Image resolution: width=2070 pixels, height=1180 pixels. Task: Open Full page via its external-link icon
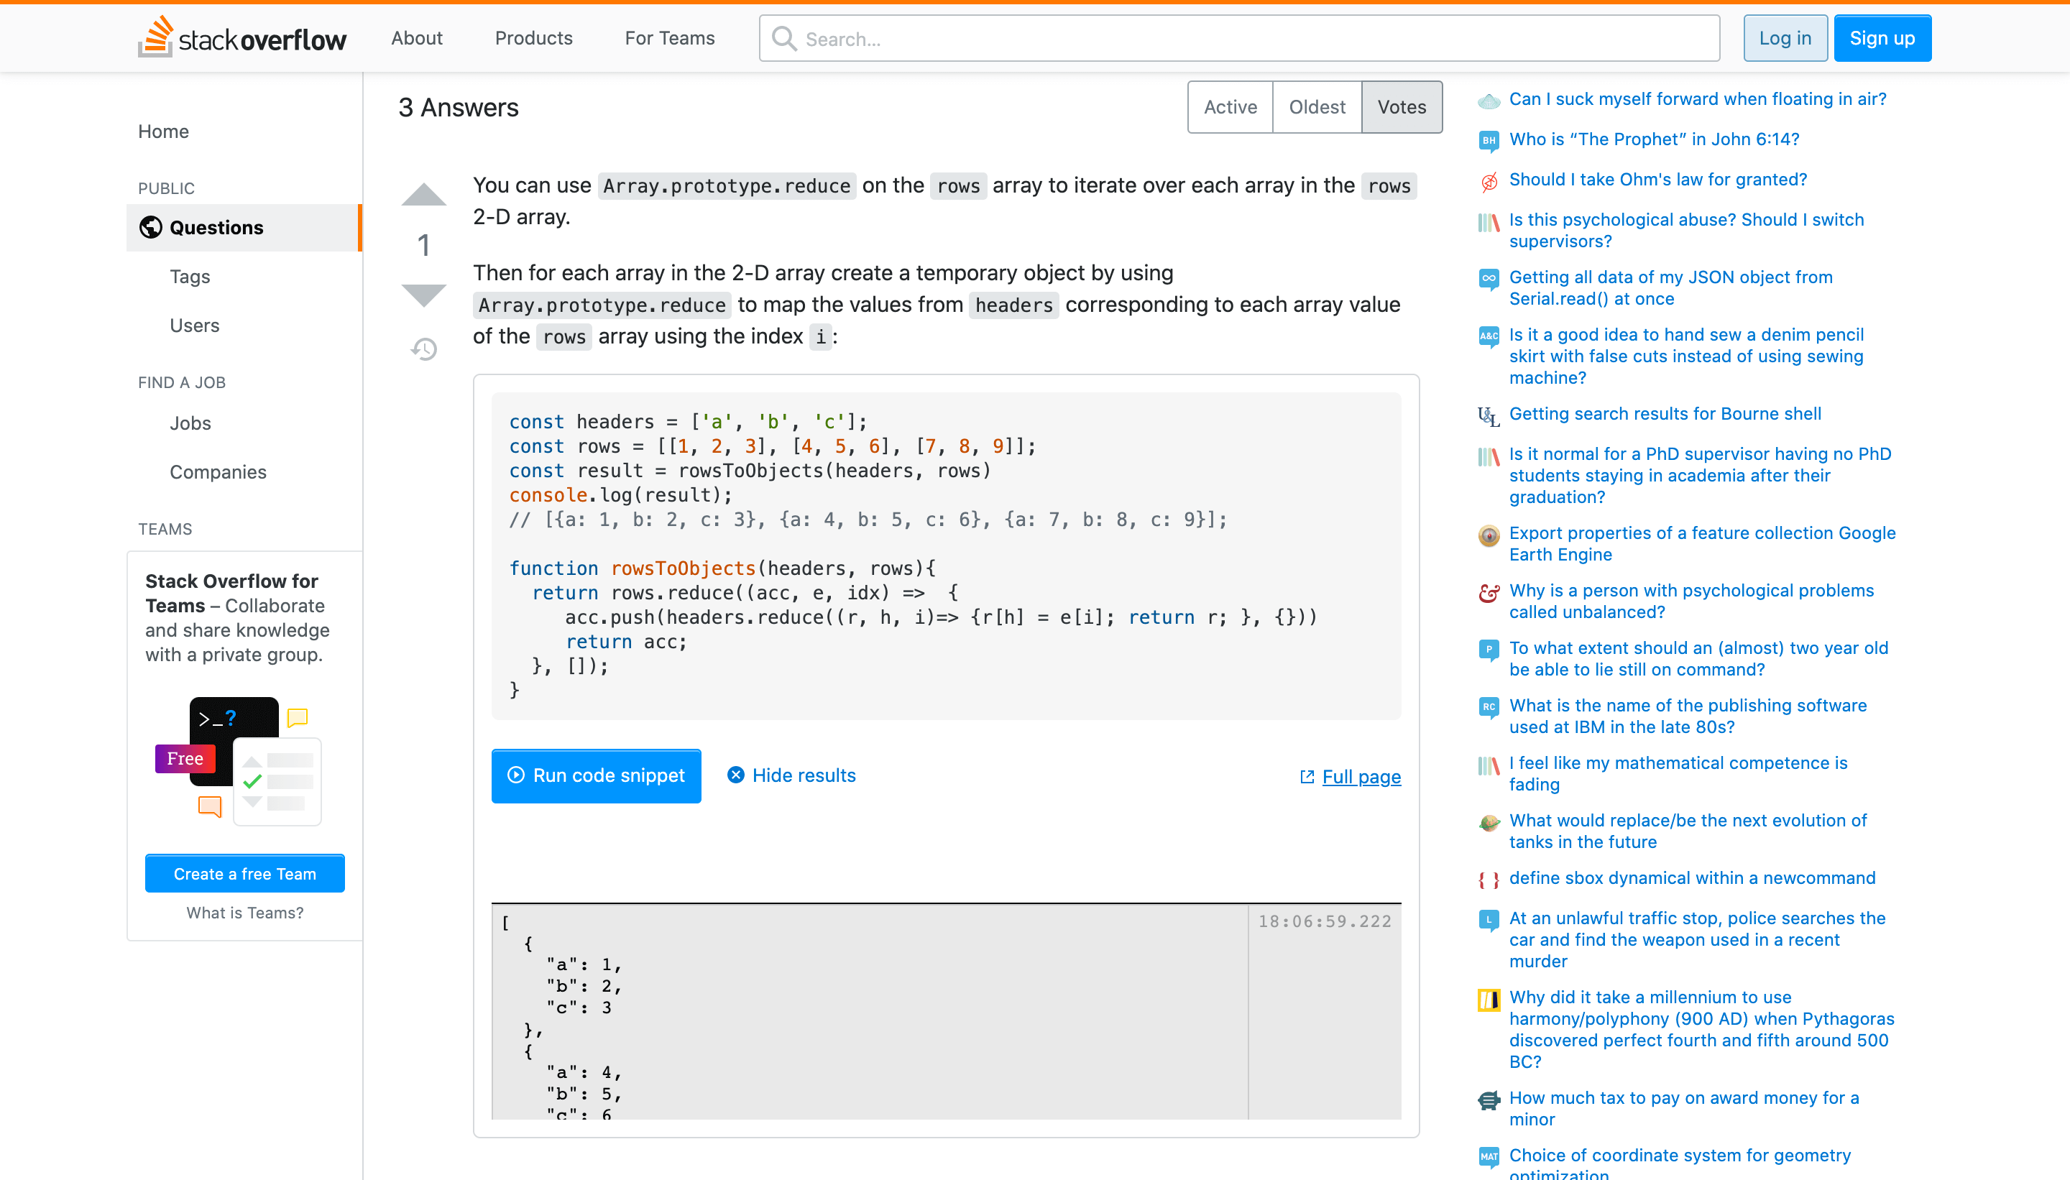(1307, 776)
